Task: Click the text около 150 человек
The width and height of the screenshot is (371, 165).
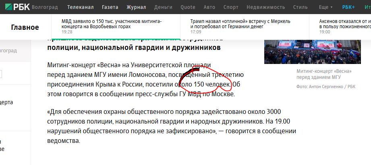Action: pos(203,85)
